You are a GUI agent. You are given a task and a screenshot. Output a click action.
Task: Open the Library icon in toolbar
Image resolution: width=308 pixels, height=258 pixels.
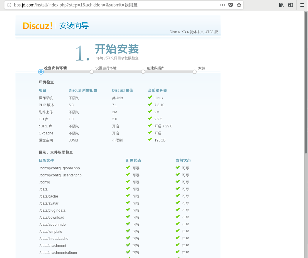tap(281, 5)
